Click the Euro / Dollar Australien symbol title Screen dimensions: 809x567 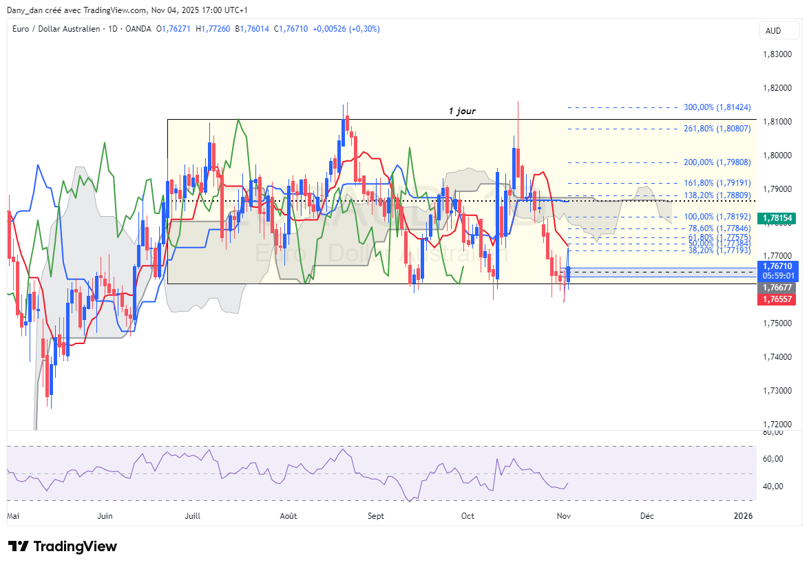[56, 29]
